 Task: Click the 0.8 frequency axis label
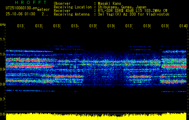tap(2, 84)
